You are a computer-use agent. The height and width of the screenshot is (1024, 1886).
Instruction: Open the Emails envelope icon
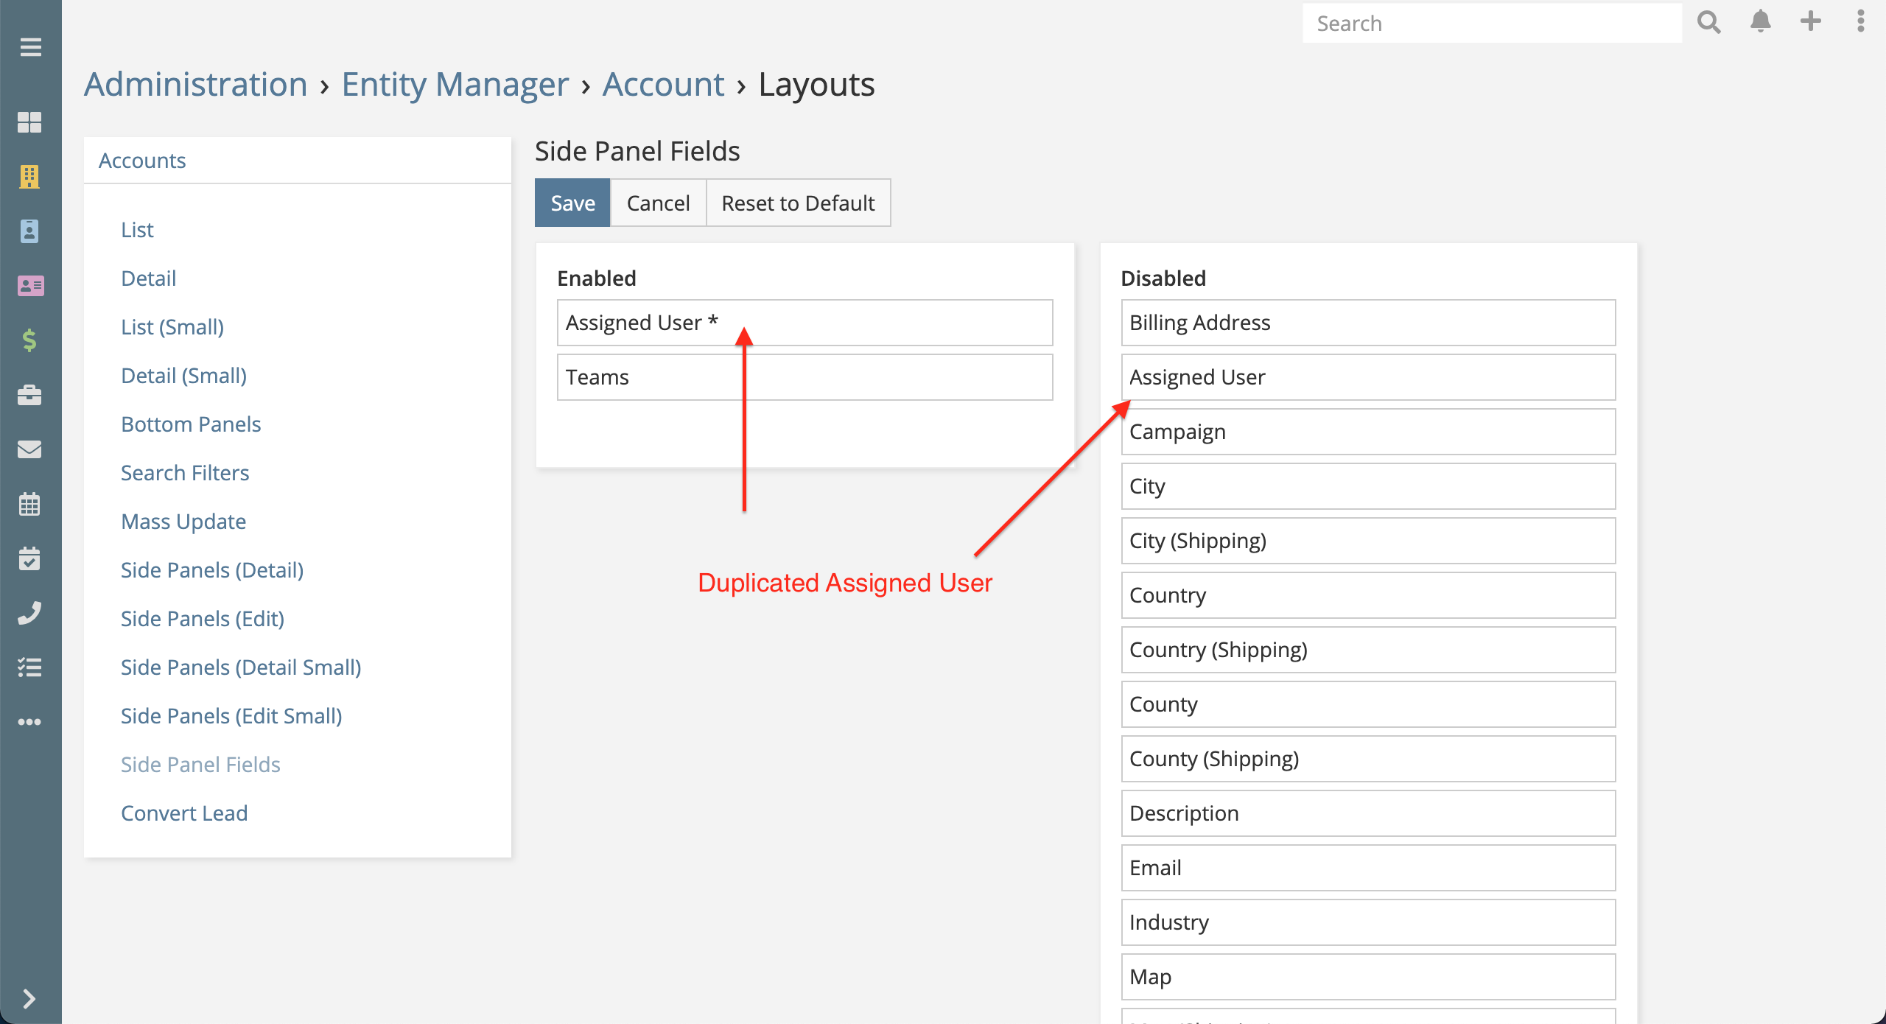(29, 449)
